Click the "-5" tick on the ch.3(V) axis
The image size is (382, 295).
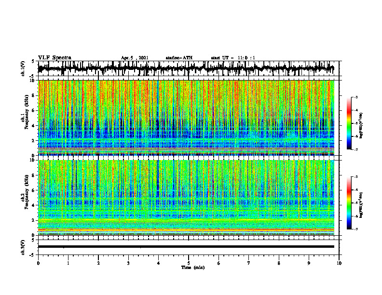[x=32, y=255]
